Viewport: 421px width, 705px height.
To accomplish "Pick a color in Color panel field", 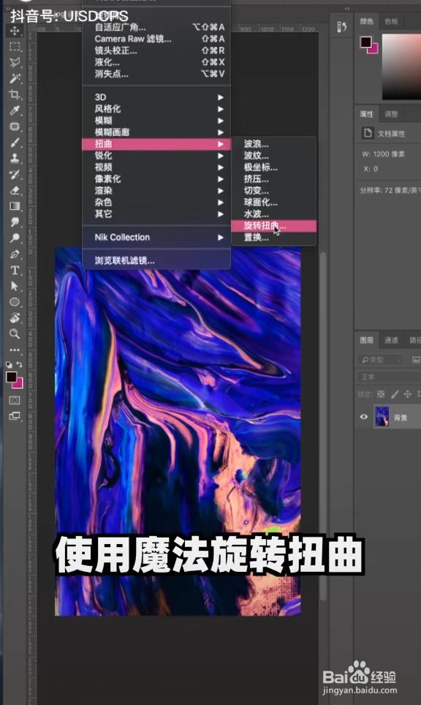I will 402,67.
